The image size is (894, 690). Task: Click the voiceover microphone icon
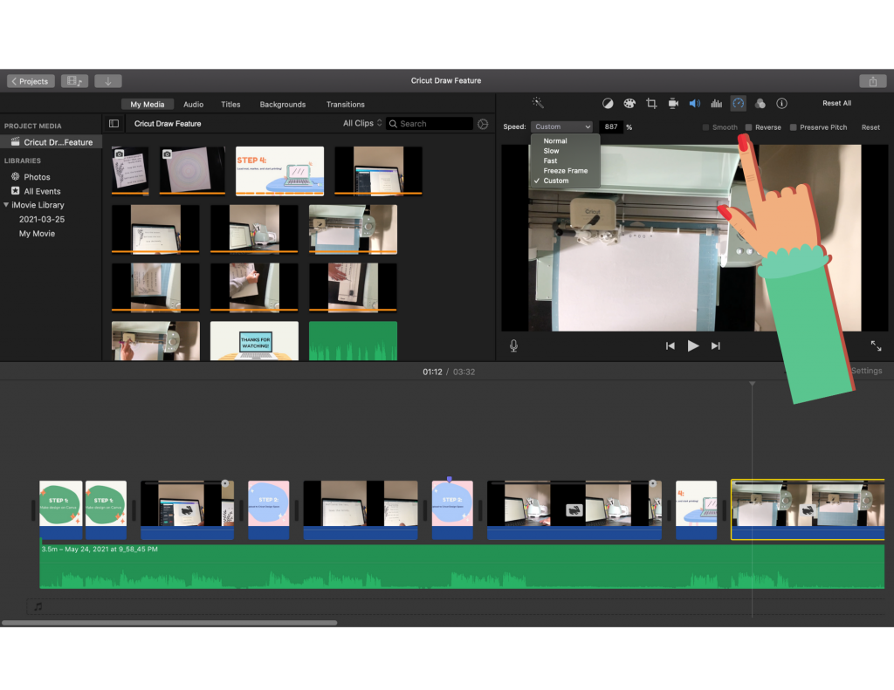tap(513, 345)
